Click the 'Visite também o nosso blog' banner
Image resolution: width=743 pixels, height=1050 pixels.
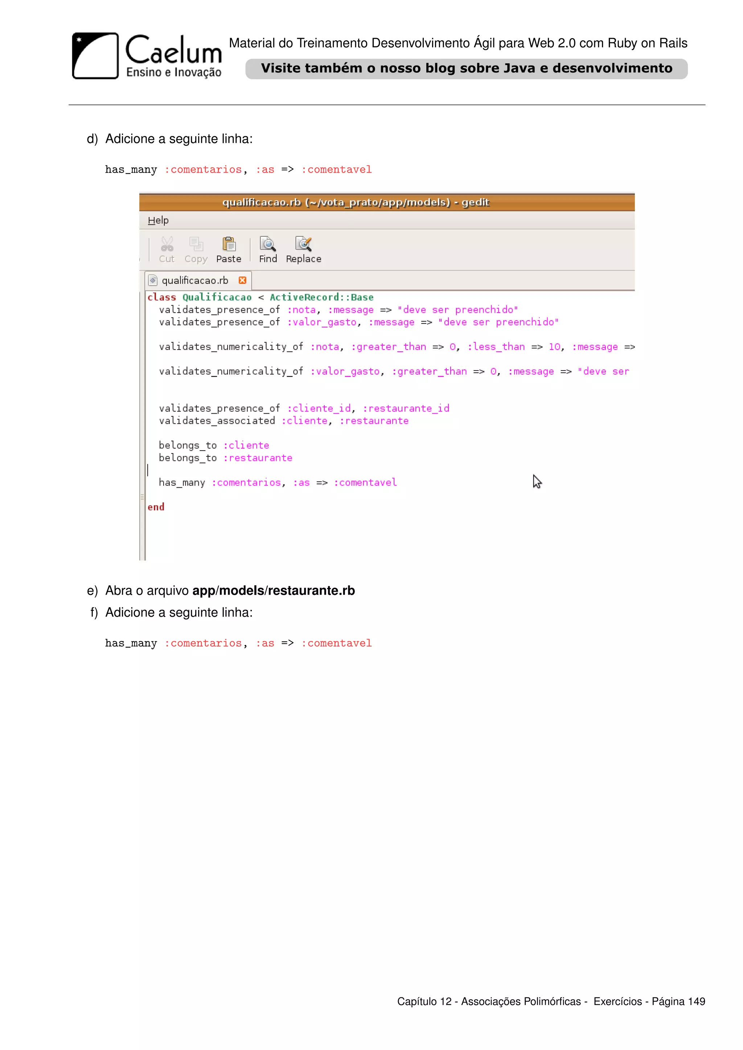466,69
